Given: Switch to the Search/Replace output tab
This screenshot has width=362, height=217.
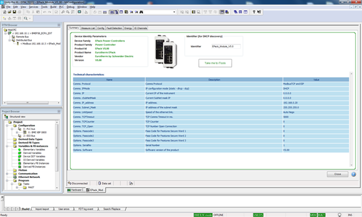Looking at the screenshot, I should pos(112,209).
